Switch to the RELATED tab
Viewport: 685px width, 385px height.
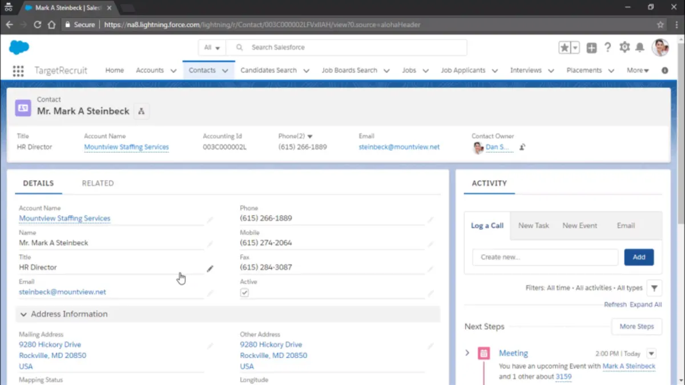pos(98,183)
